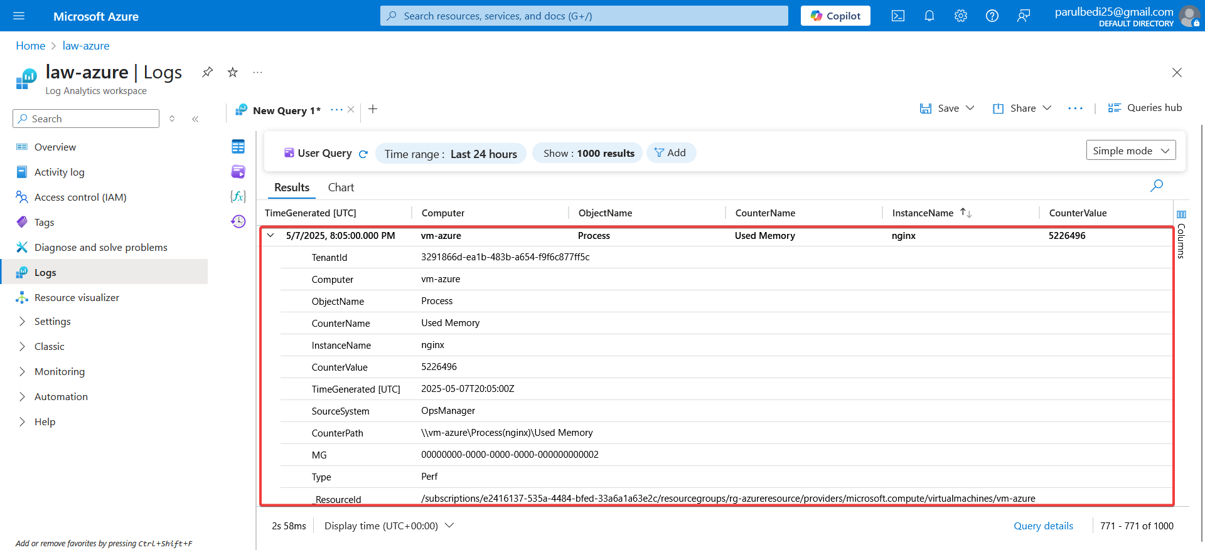Open Tags in left menu
Viewport: 1205px width, 550px height.
pos(44,222)
